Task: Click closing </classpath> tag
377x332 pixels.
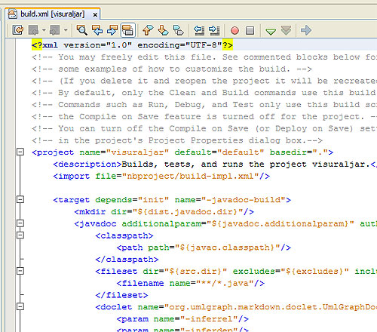Action: [127, 260]
